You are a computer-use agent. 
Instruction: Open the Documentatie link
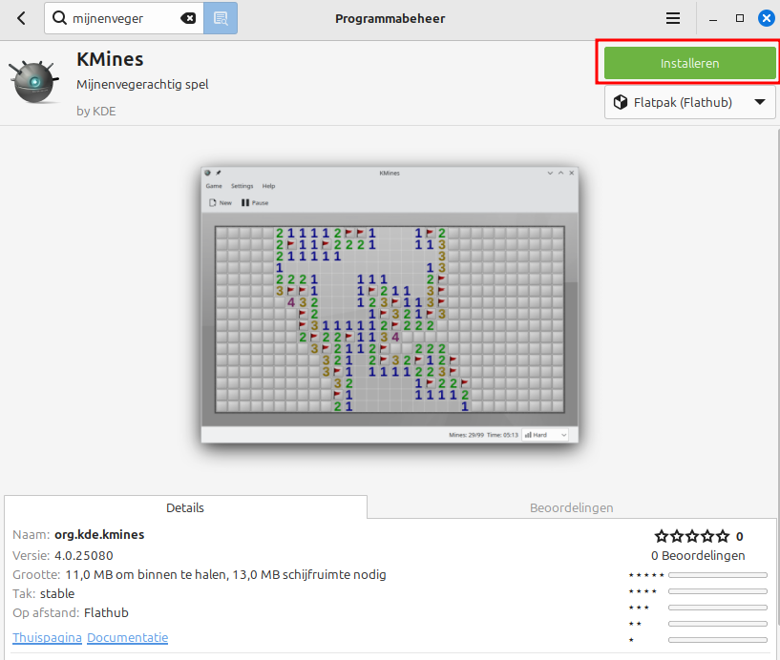[127, 637]
